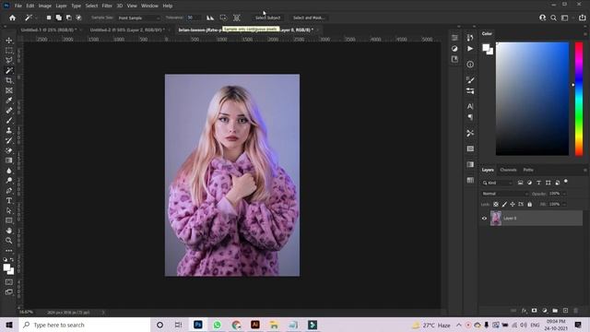The image size is (590, 332).
Task: Toggle lock position of layer
Action: [x=513, y=205]
